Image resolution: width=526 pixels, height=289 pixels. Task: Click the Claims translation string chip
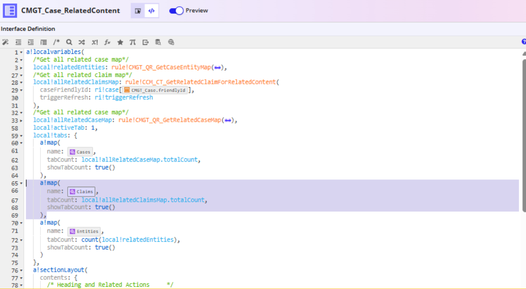pyautogui.click(x=81, y=191)
